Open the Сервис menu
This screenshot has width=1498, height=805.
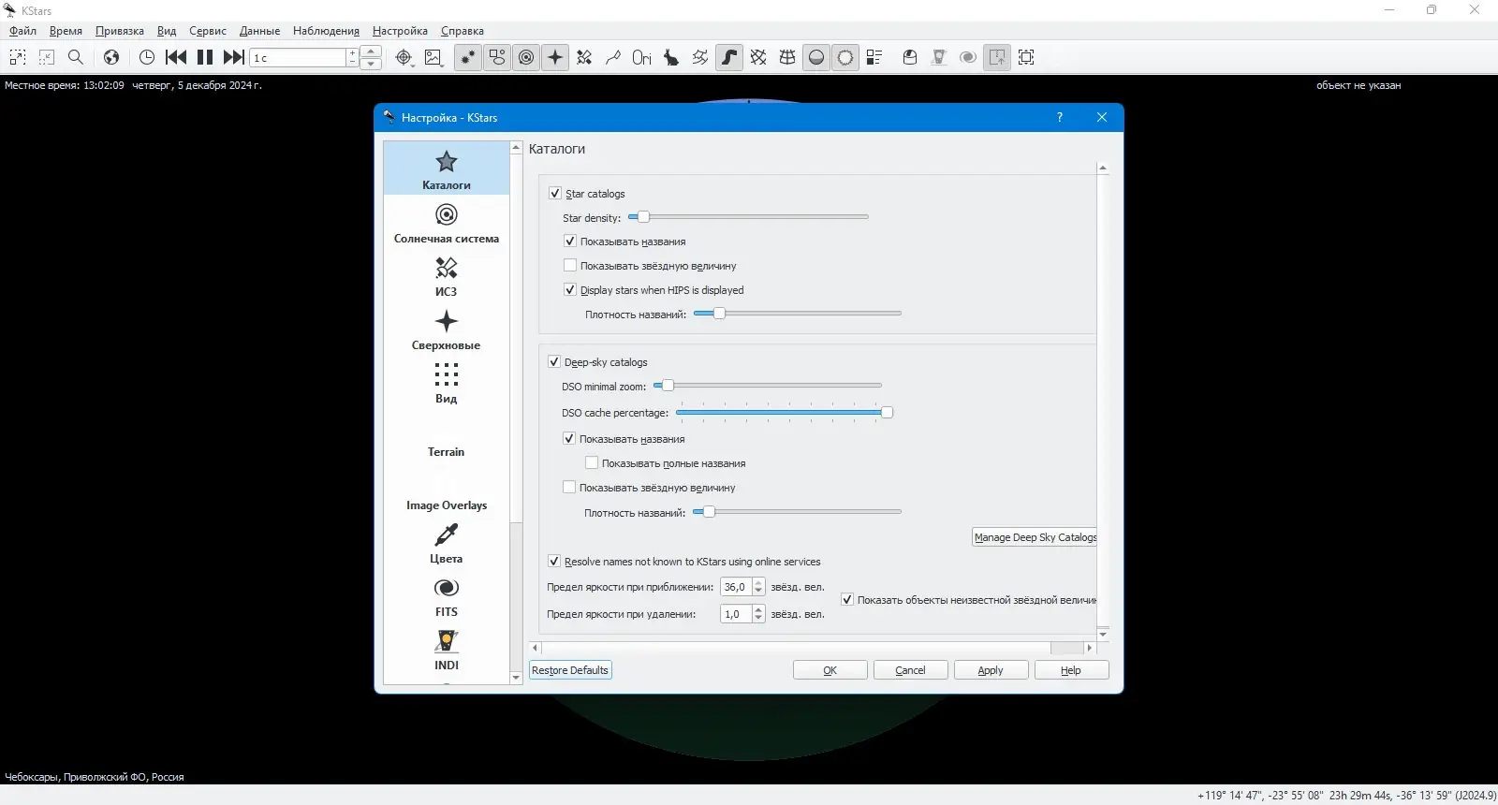point(208,31)
